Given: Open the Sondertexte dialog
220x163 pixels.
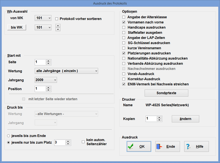Looking at the screenshot, I should coord(166,93).
